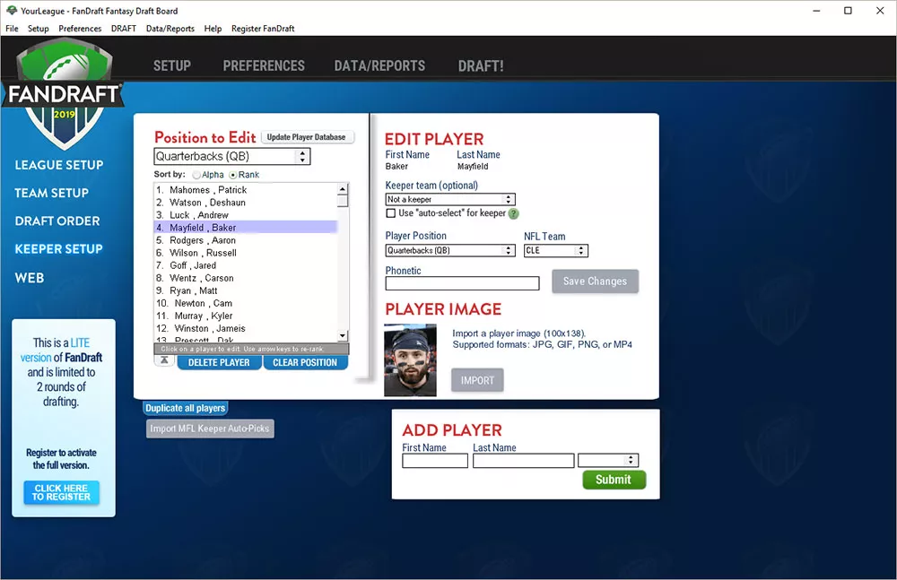Switch to the DRAFT! top tab

click(x=481, y=65)
